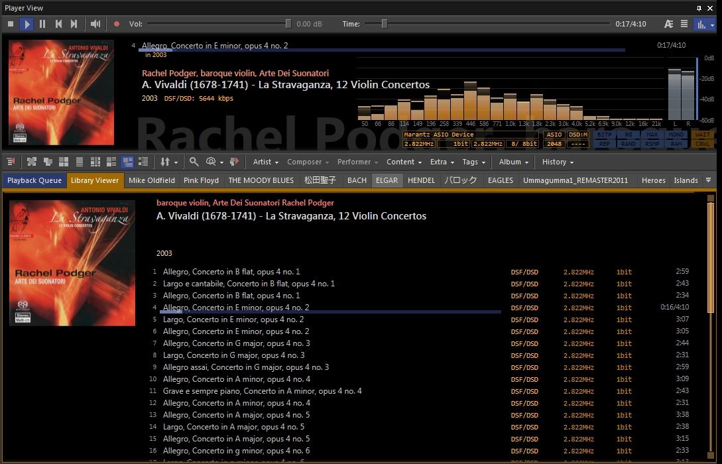Image resolution: width=722 pixels, height=464 pixels.
Task: Click the red record dot icon
Action: tap(117, 24)
